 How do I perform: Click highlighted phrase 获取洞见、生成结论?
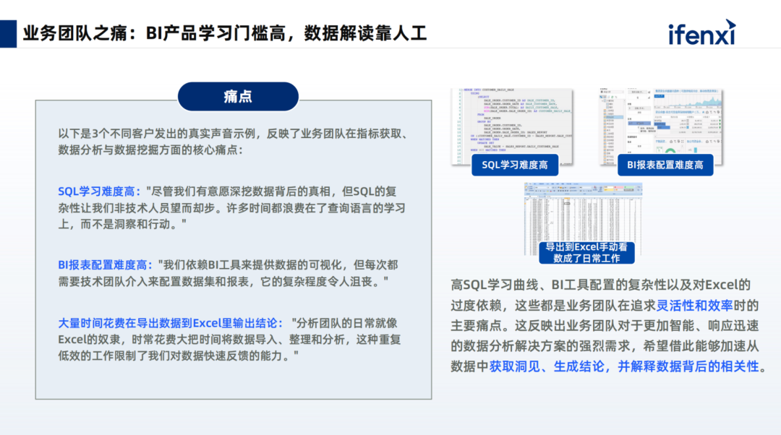(x=547, y=366)
